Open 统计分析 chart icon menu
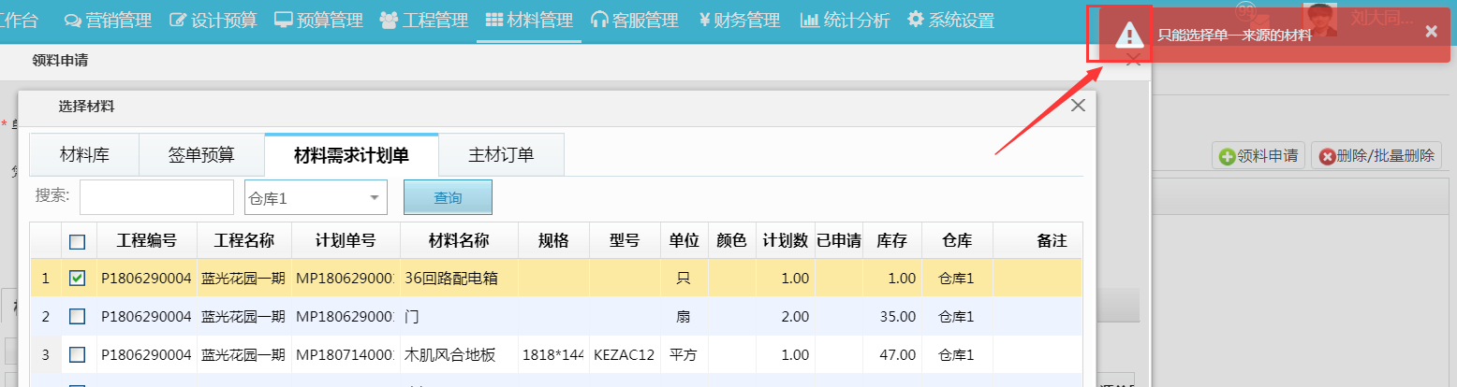This screenshot has height=387, width=1457. [x=846, y=21]
